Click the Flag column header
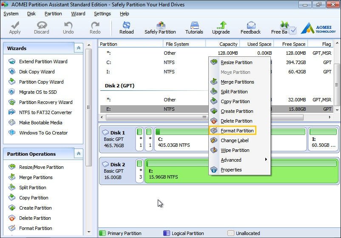 point(321,44)
